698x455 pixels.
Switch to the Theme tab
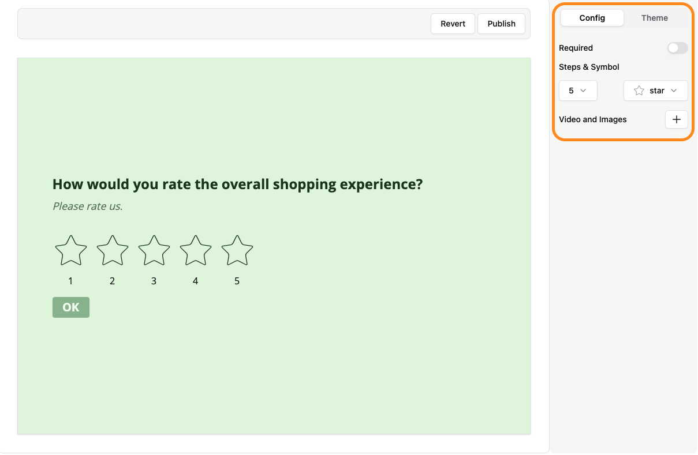[x=654, y=18]
